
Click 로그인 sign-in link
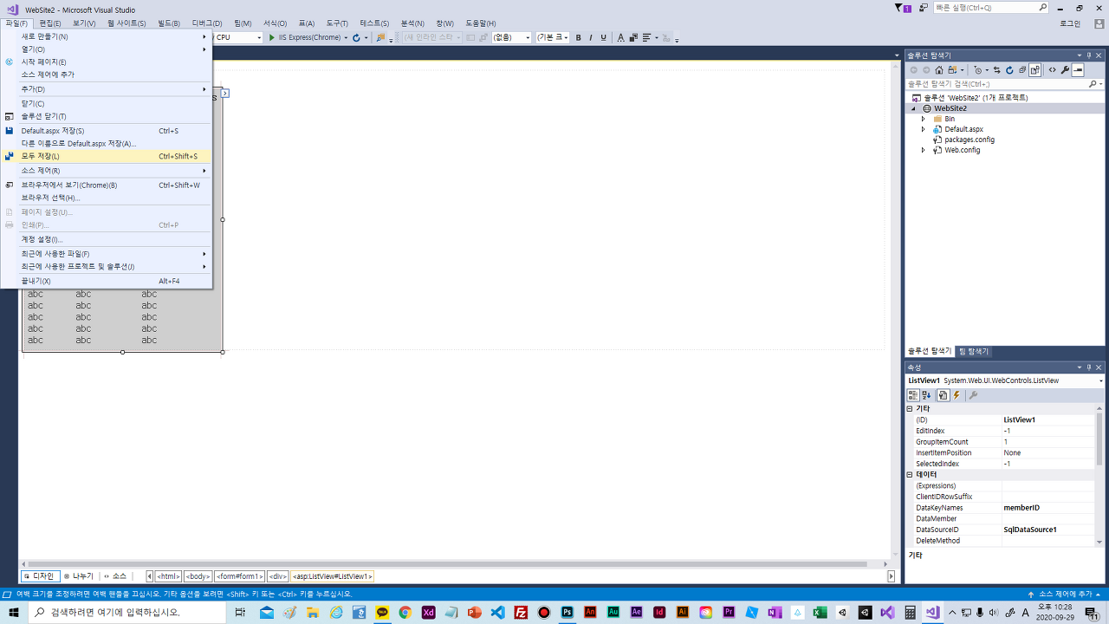pos(1070,23)
